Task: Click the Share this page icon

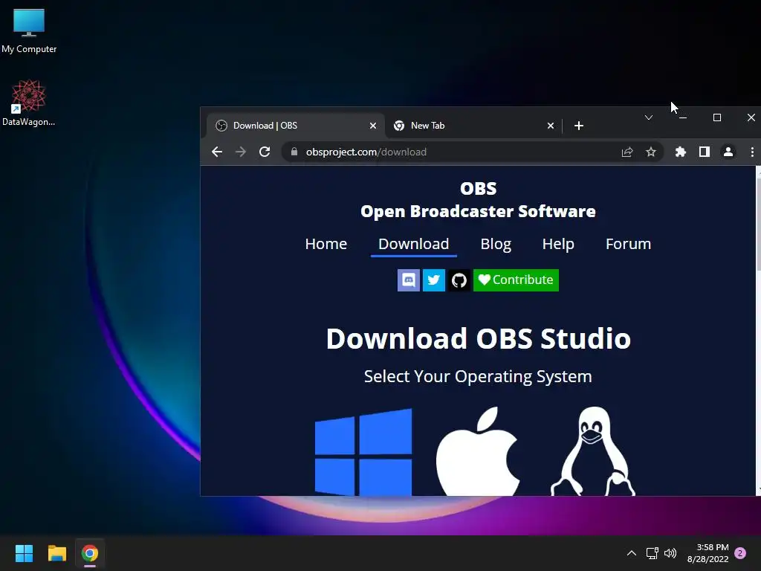Action: coord(627,152)
